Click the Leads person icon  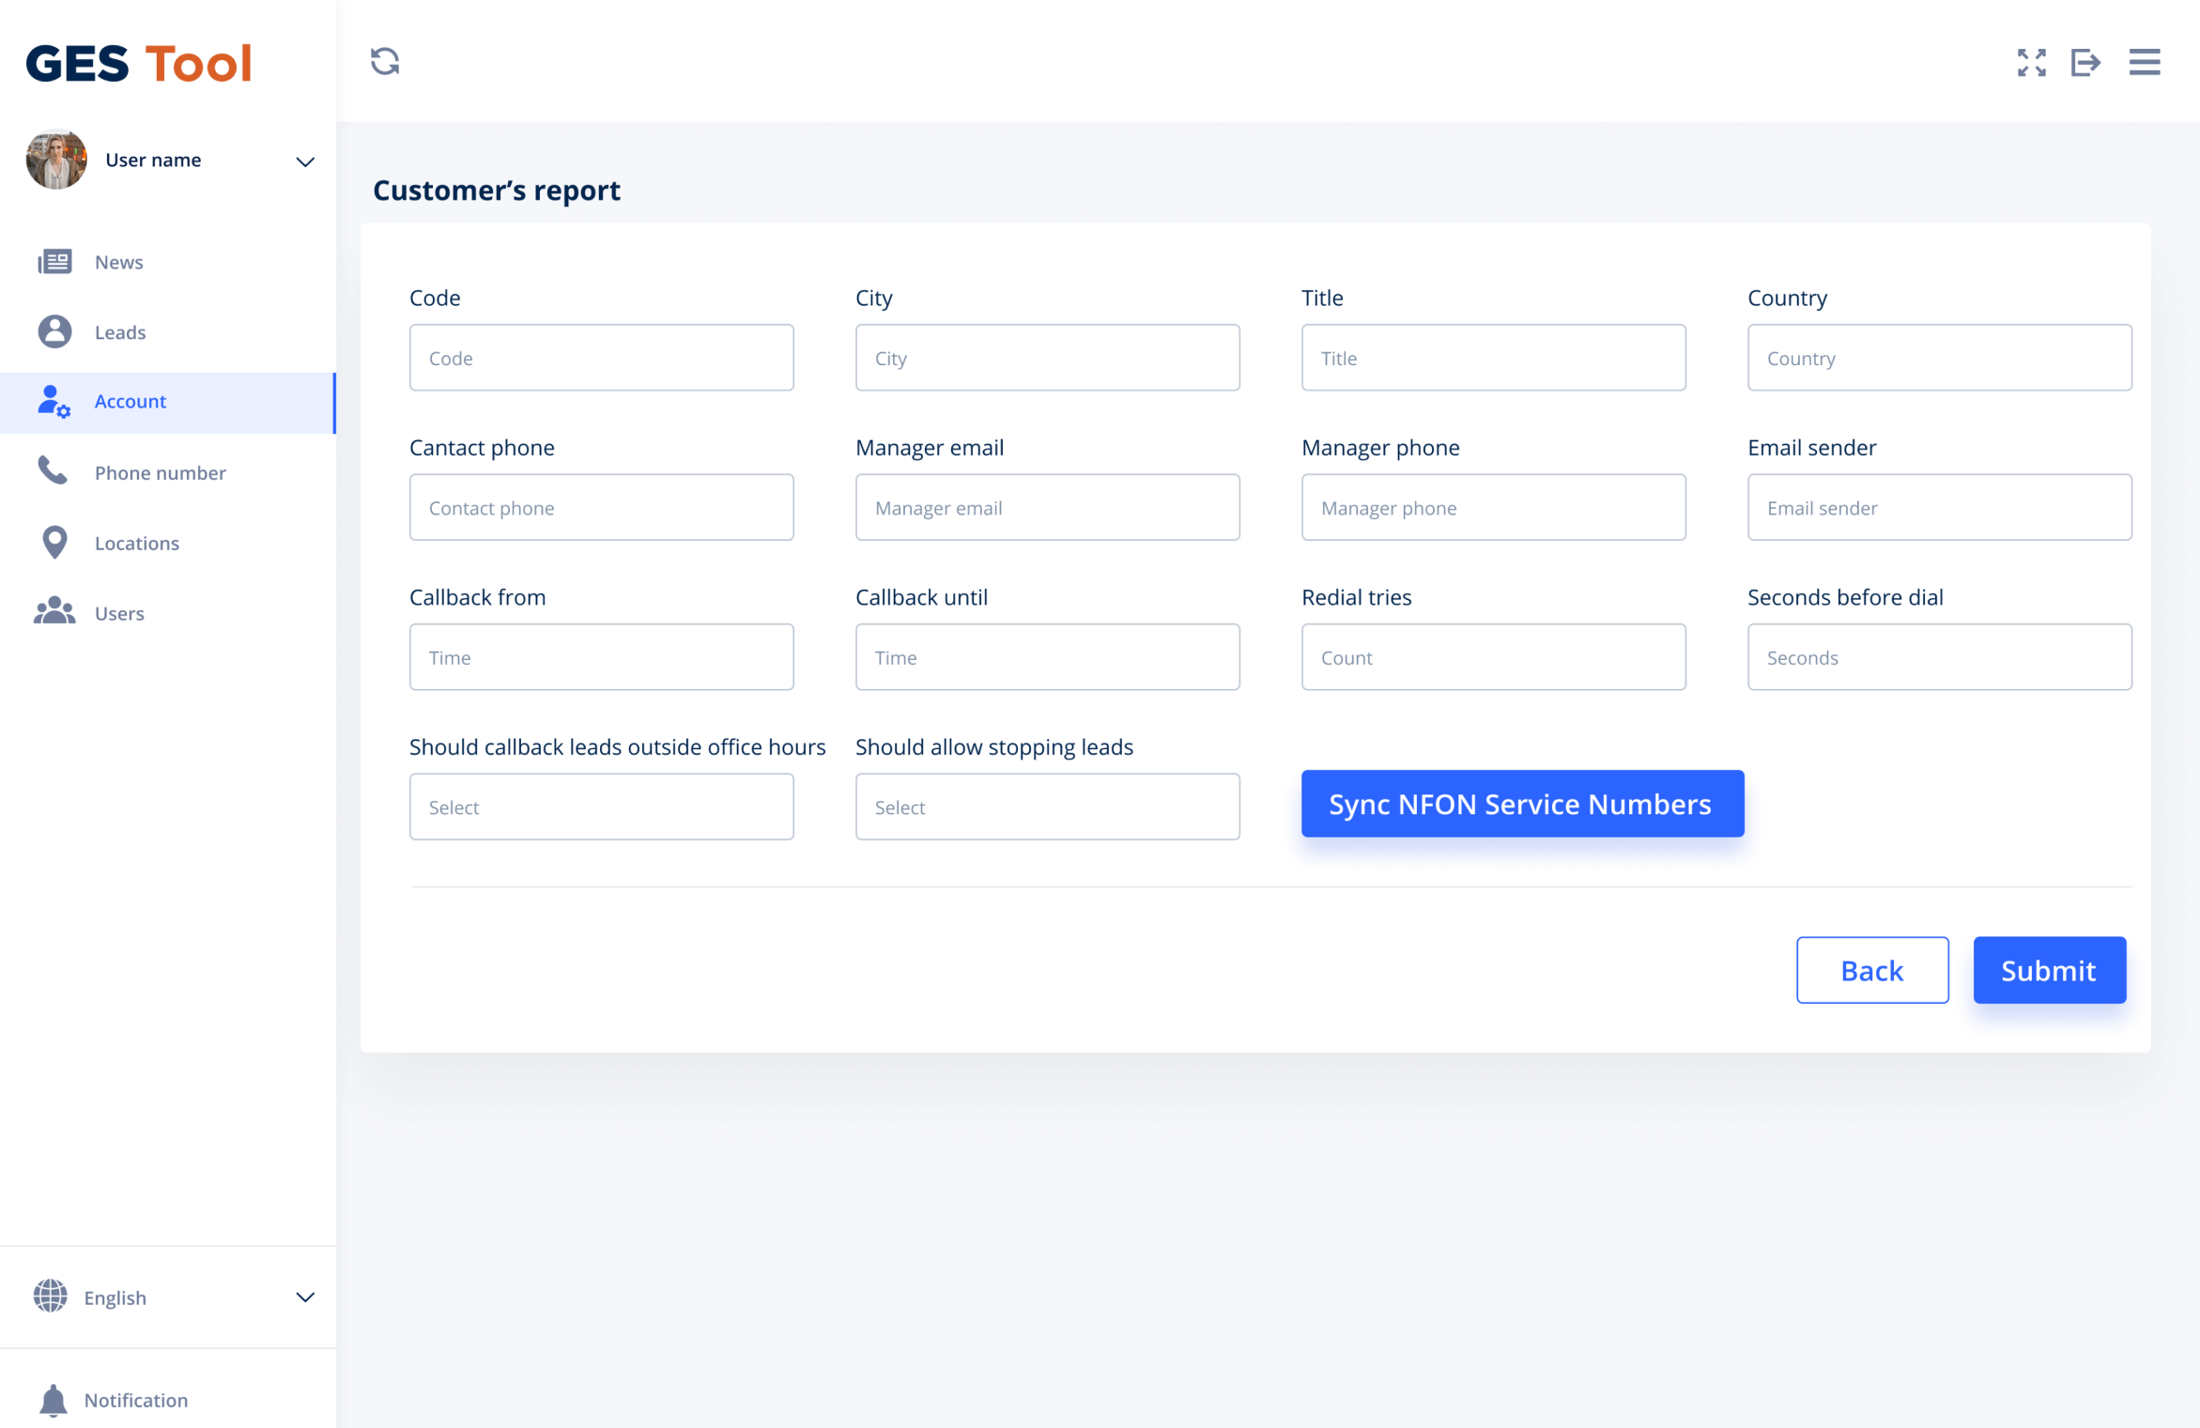point(54,331)
